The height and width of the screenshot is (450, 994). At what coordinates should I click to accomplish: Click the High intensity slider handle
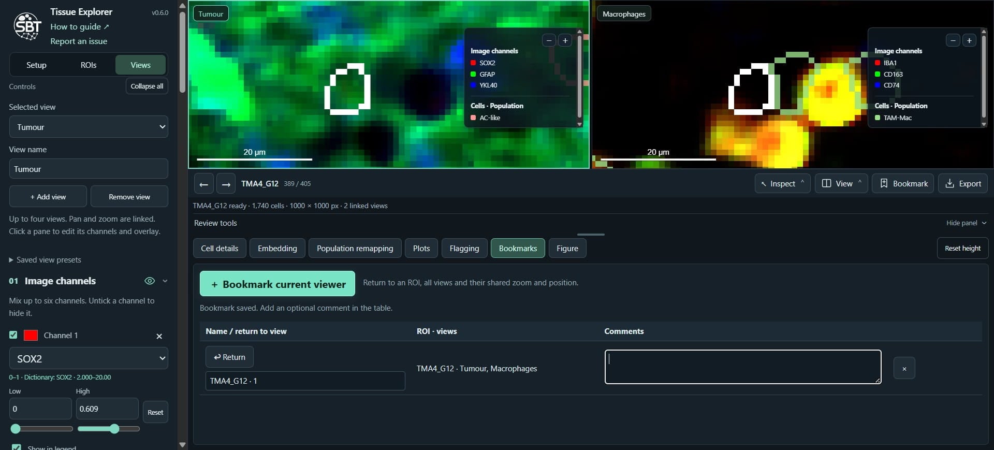(x=114, y=429)
